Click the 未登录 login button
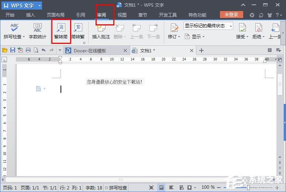This screenshot has height=192, width=286. click(x=231, y=15)
